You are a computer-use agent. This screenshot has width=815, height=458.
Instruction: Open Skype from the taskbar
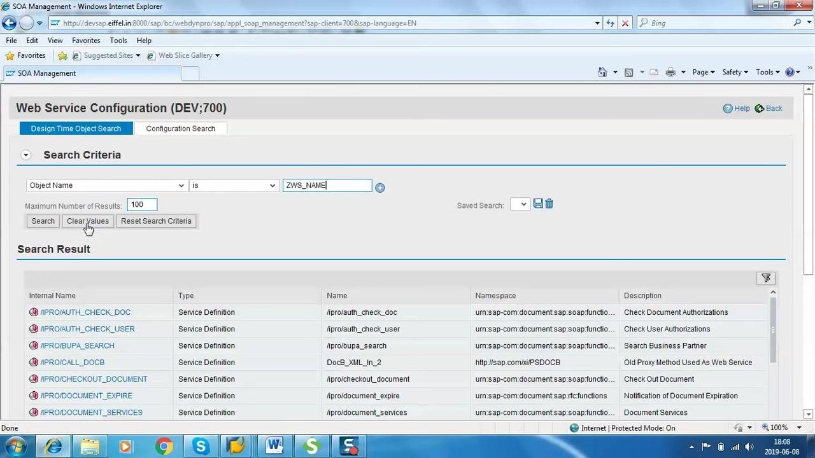pos(201,447)
